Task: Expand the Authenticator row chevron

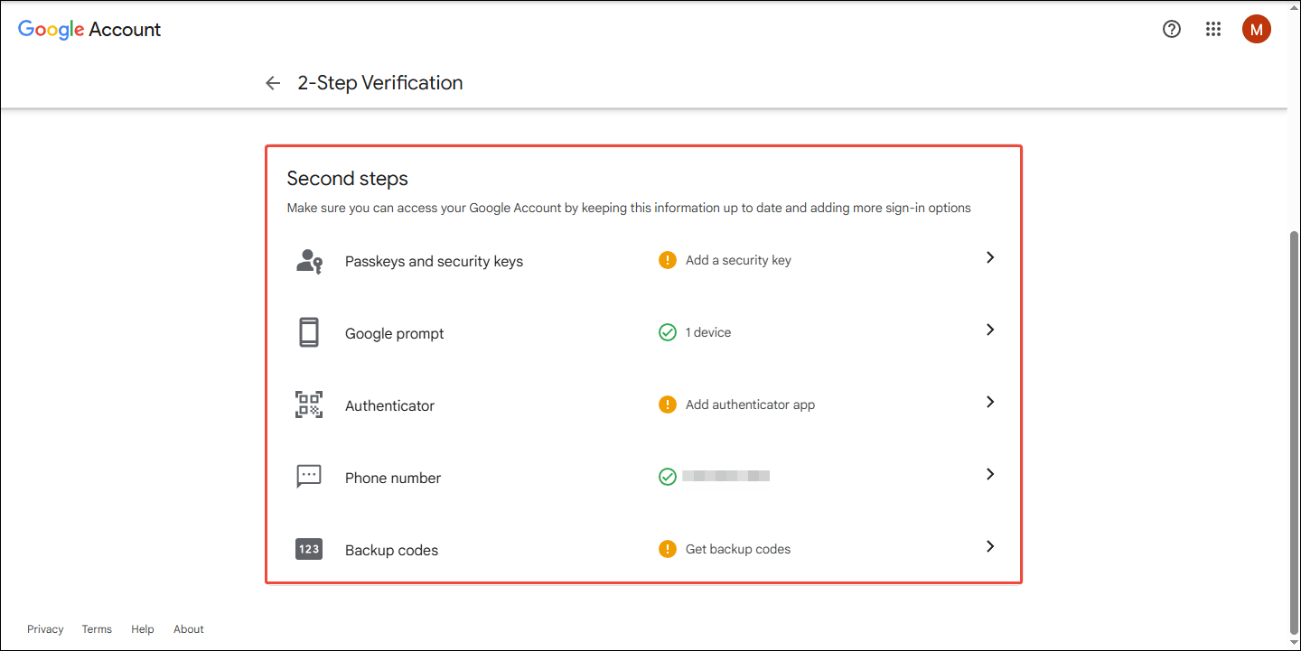Action: tap(990, 402)
